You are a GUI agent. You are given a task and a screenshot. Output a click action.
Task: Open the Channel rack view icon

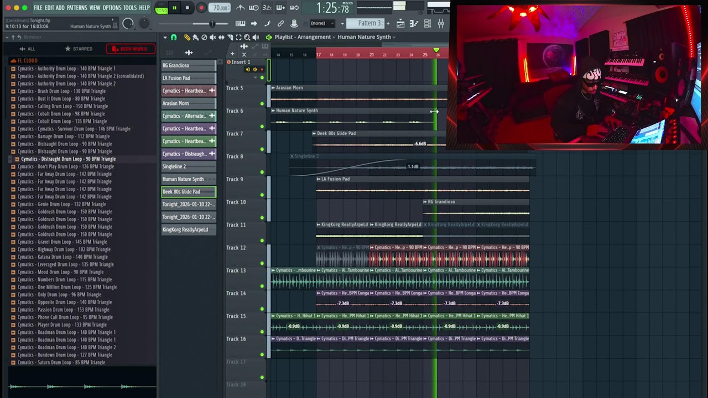[427, 23]
